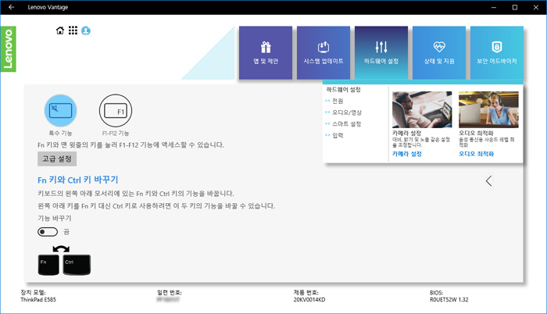Screen dimensions: 547x314
Task: Click the R0UET52W 1.32 BIOS version
Action: point(449,300)
